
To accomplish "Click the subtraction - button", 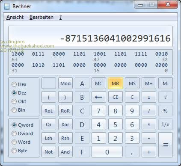I will tap(149, 138).
